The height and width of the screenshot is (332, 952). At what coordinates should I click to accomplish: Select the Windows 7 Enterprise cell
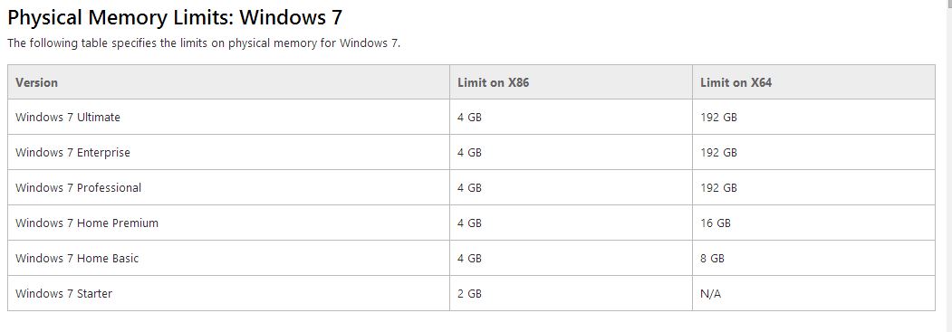click(72, 153)
